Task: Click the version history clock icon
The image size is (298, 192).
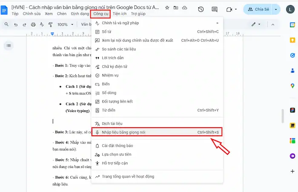Action: [x=201, y=9]
